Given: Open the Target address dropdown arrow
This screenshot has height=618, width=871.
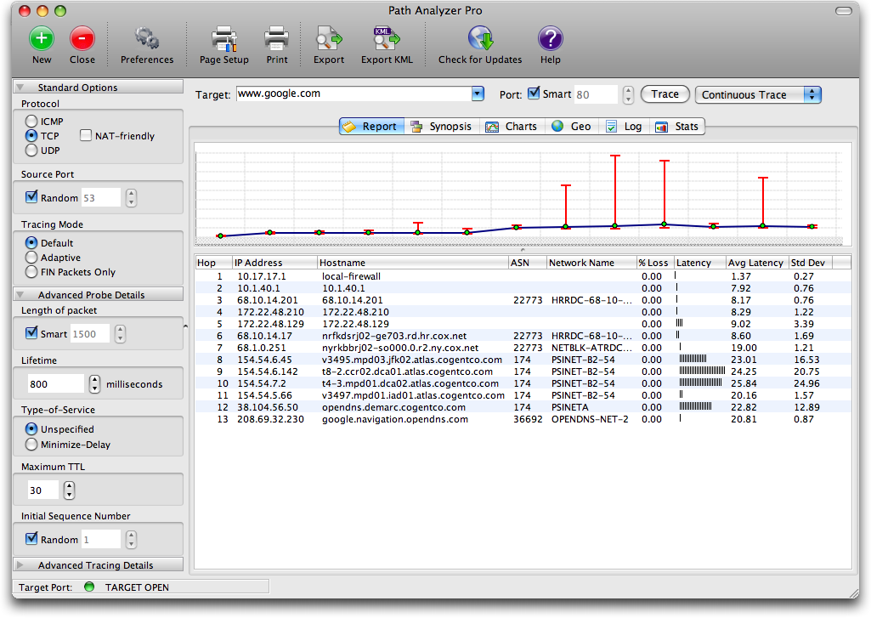Looking at the screenshot, I should coord(477,94).
